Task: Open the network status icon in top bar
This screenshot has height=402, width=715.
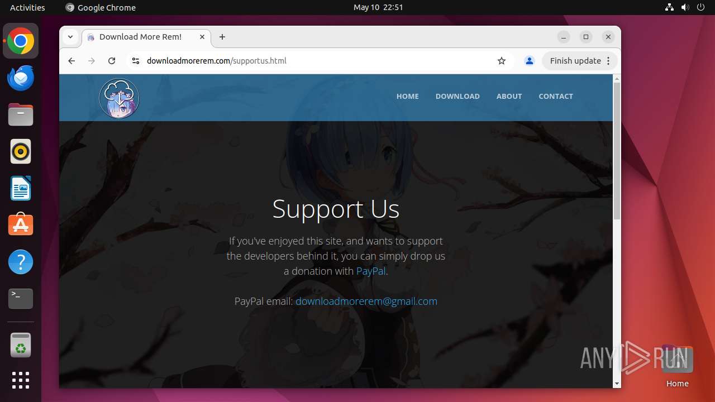Action: tap(670, 7)
